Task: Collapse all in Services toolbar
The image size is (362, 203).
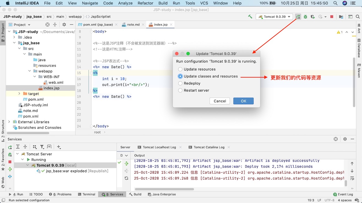Action: point(25,147)
